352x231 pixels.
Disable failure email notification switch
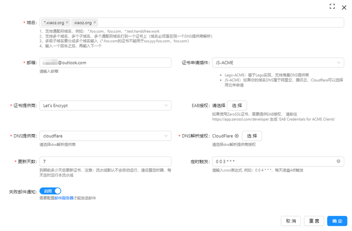50,191
